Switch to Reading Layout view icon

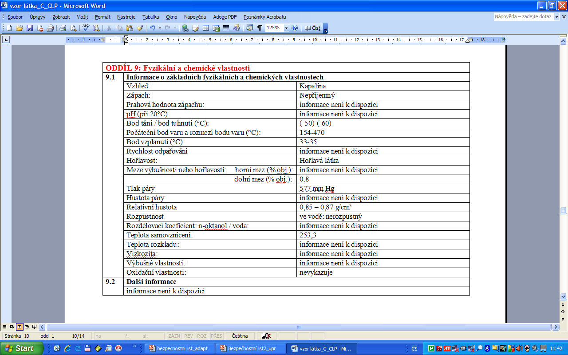click(x=34, y=327)
